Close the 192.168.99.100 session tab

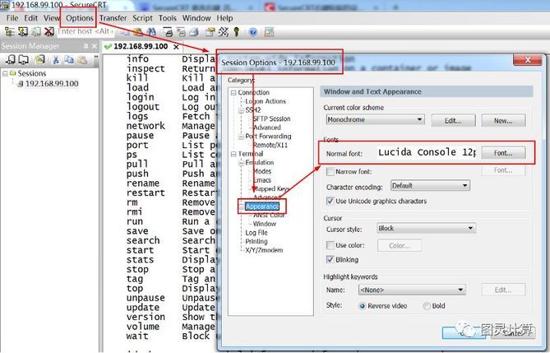pos(176,46)
